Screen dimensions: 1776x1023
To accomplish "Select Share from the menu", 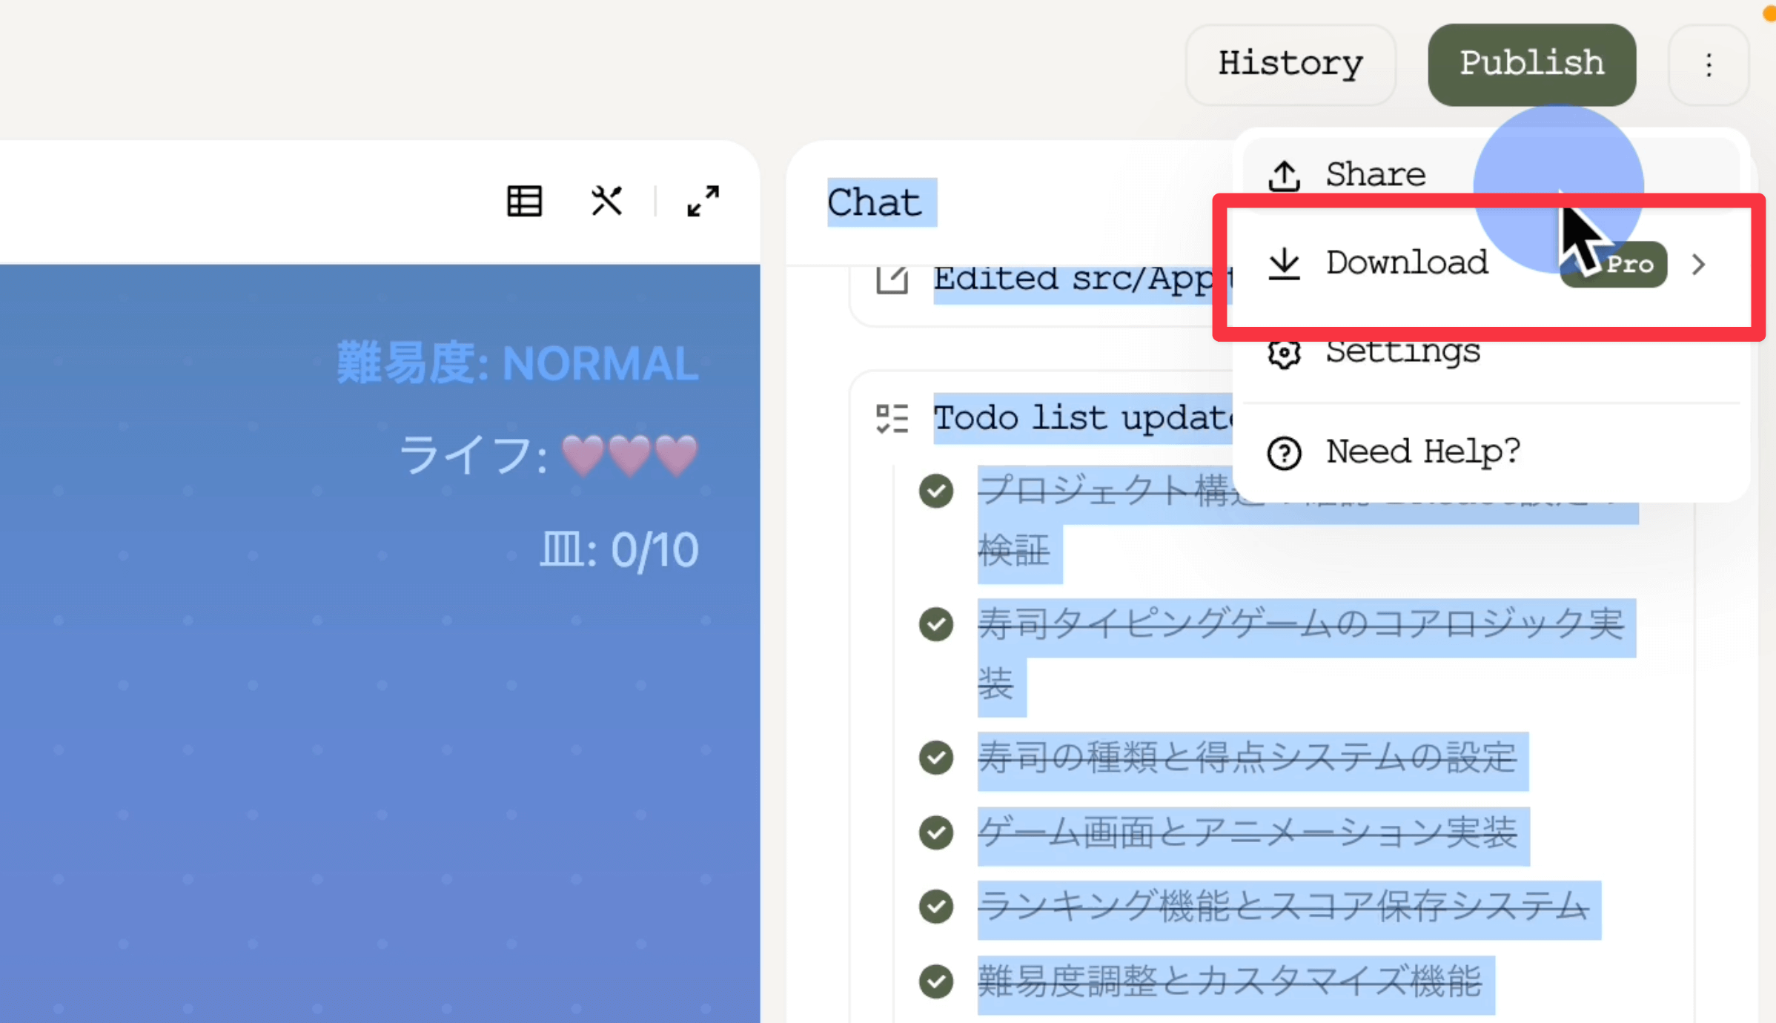I will click(x=1375, y=175).
